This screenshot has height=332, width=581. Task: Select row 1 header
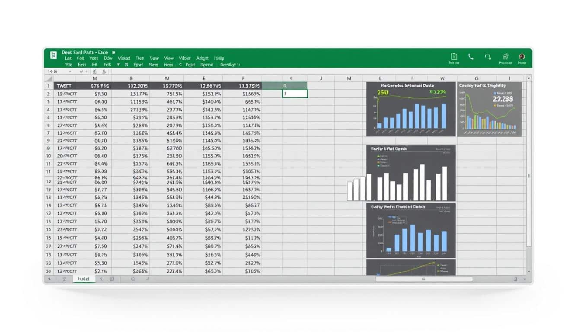(48, 86)
